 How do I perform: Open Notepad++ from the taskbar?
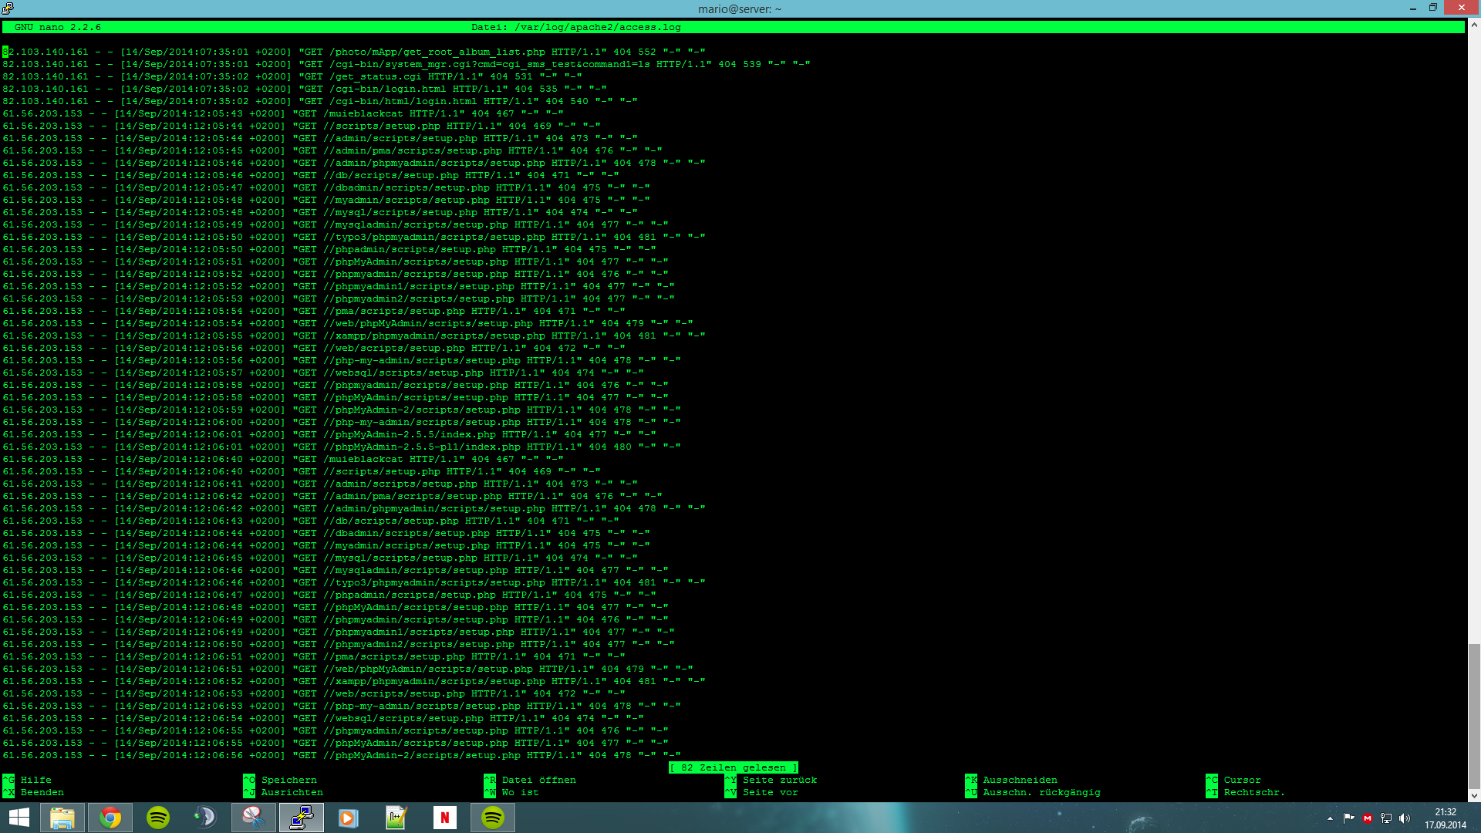pyautogui.click(x=396, y=818)
